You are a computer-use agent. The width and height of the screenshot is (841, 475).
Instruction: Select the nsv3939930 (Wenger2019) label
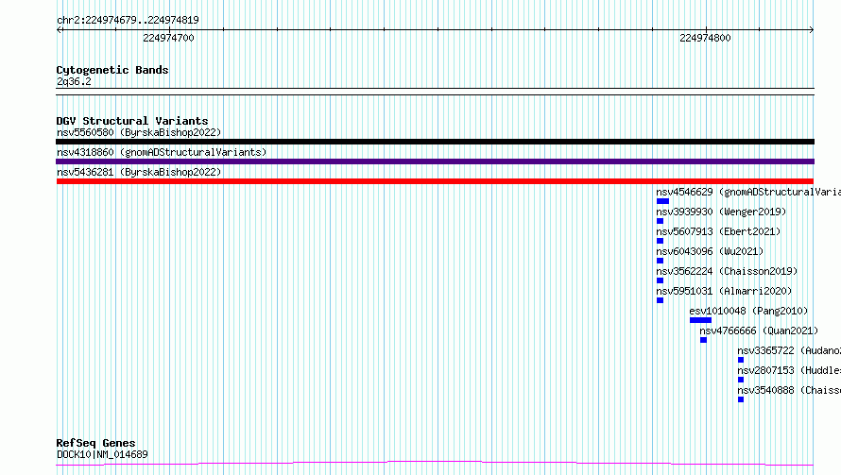click(721, 212)
